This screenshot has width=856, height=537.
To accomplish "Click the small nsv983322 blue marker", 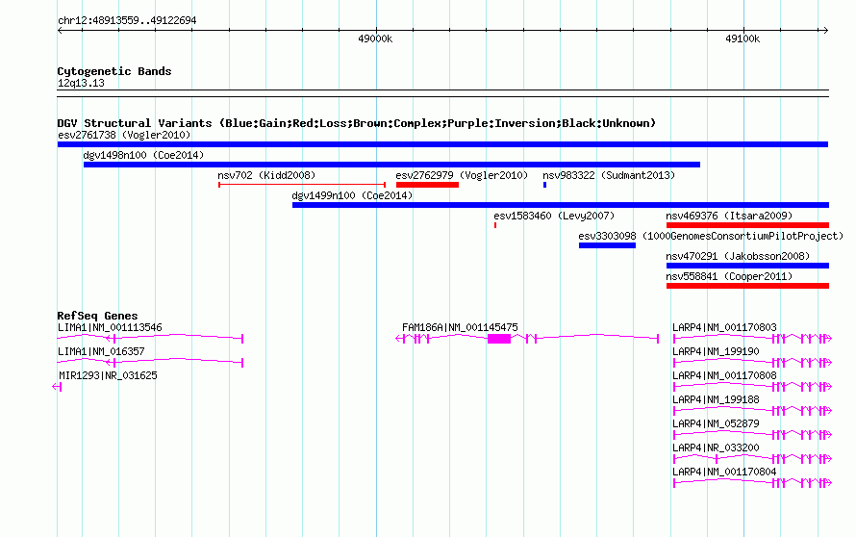I will (x=544, y=185).
